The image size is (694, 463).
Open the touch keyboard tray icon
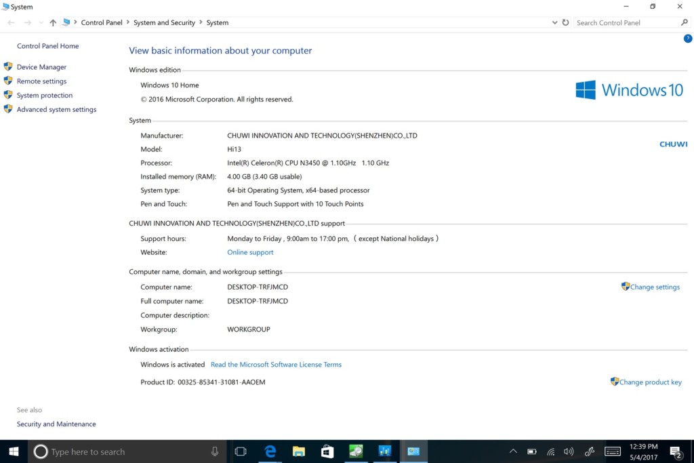[613, 451]
